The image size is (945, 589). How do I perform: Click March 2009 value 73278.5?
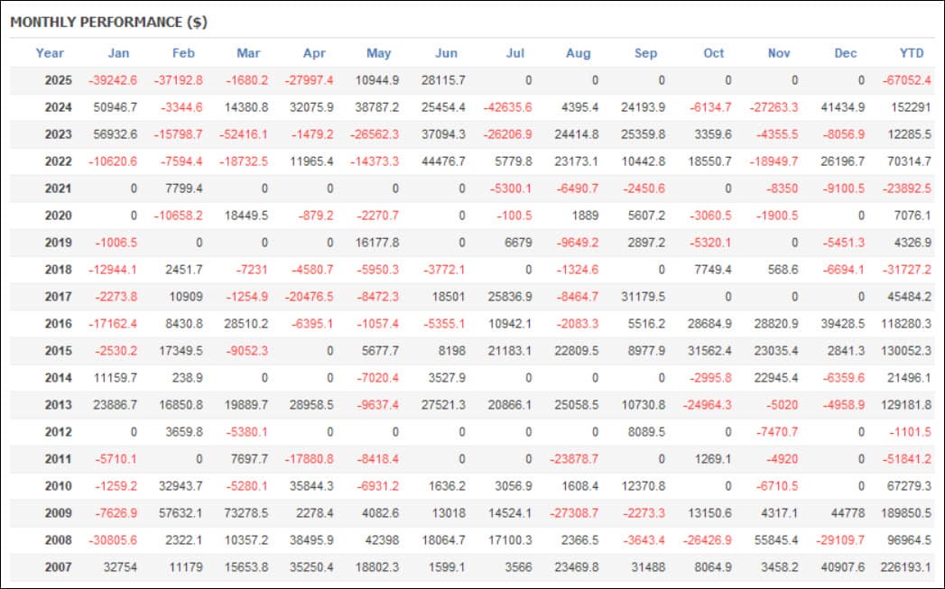(246, 513)
